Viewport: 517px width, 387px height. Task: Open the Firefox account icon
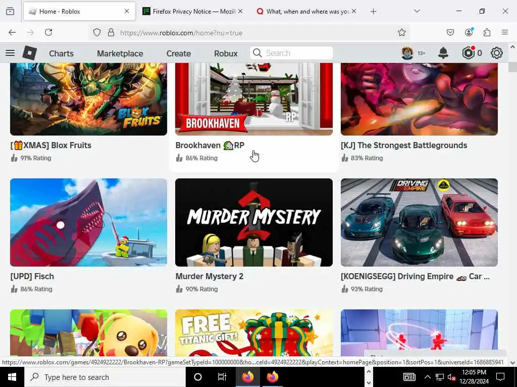(x=469, y=32)
